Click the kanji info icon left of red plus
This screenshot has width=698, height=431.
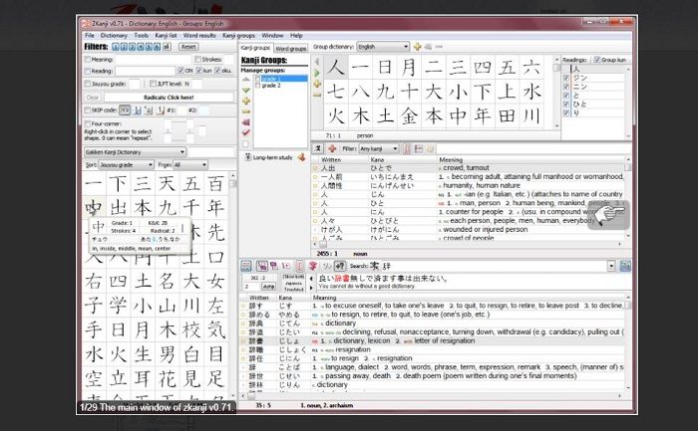coord(318,149)
